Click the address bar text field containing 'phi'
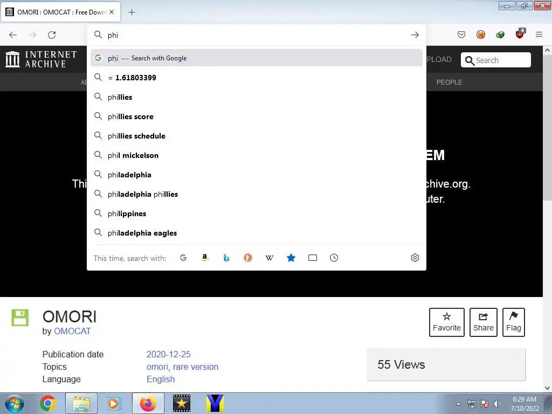Viewport: 552px width, 414px height. [257, 35]
